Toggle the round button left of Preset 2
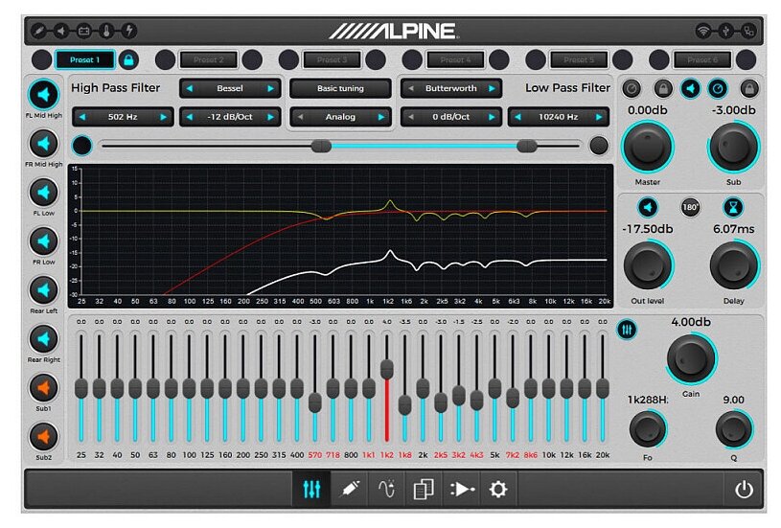The image size is (781, 528). click(x=166, y=59)
